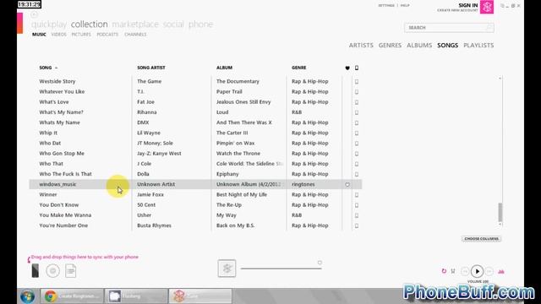
Task: Open SETTINGS link
Action: (386, 6)
